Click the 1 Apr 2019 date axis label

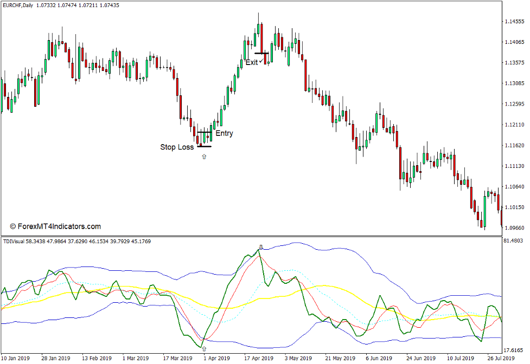coord(215,357)
